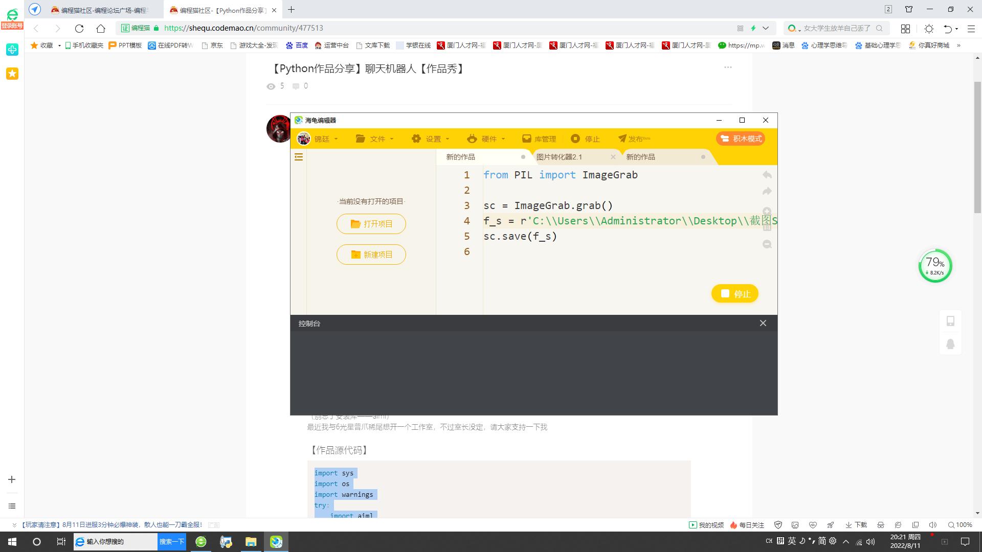
Task: Click the zoom-out magnifier in the code editor
Action: pos(767,244)
